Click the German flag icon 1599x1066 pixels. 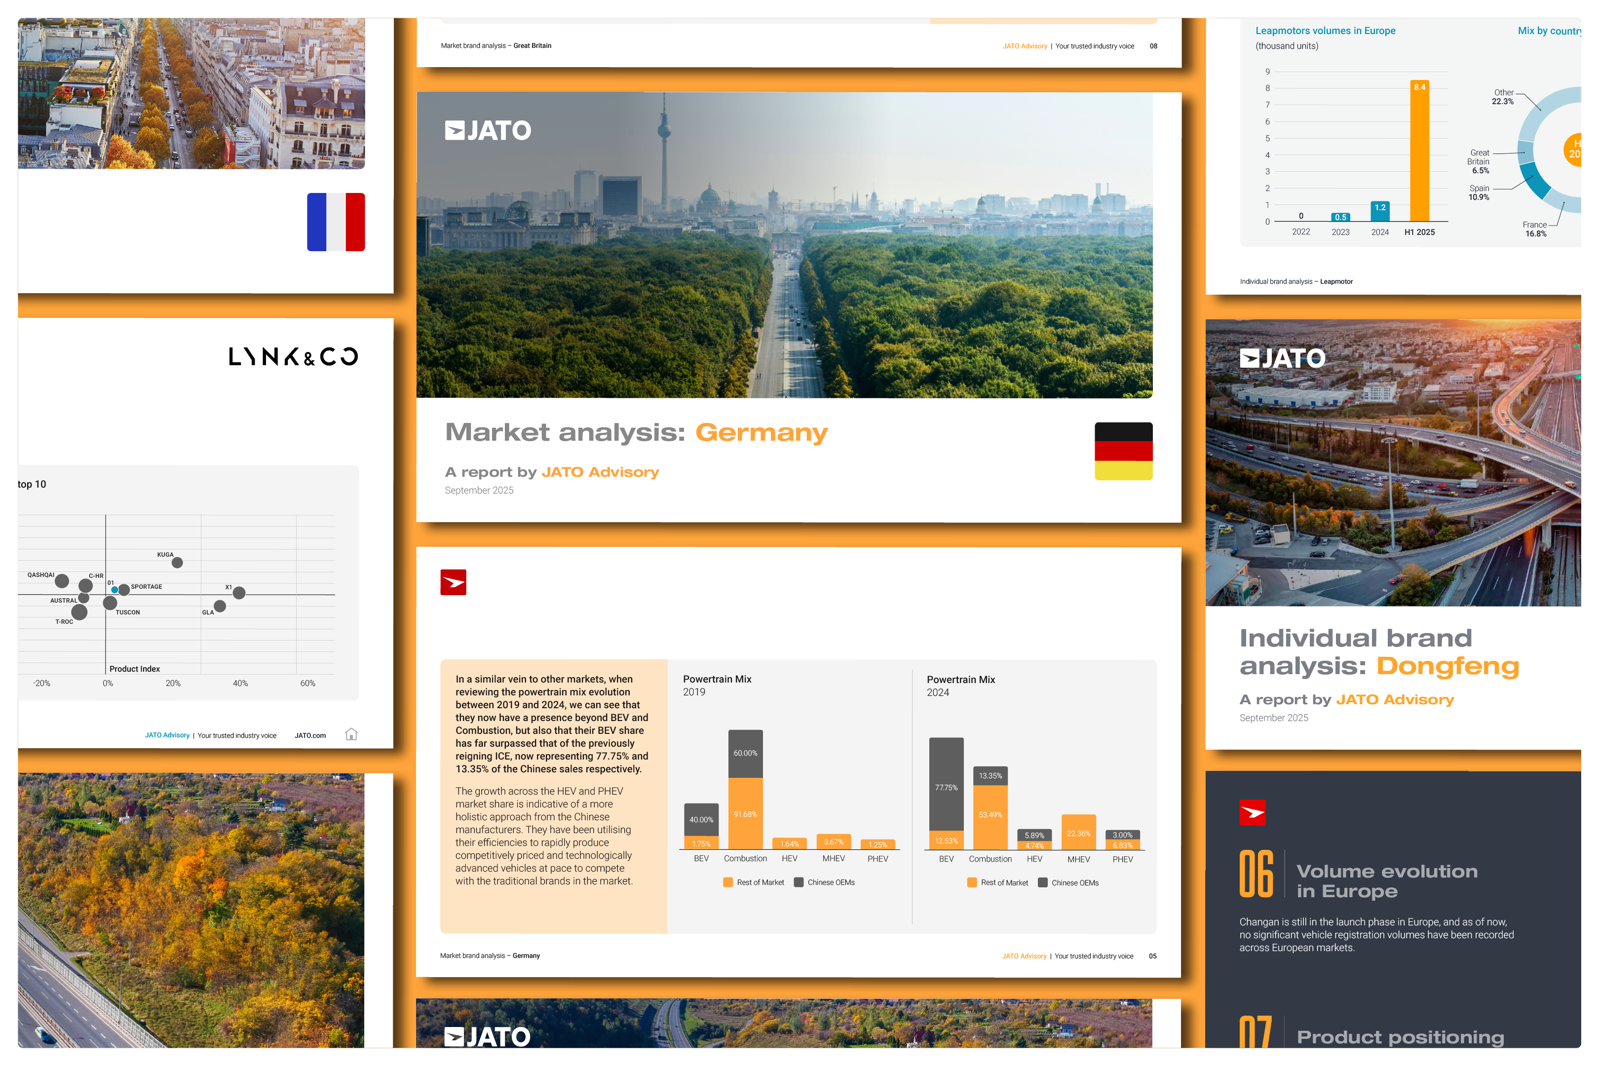[1123, 452]
